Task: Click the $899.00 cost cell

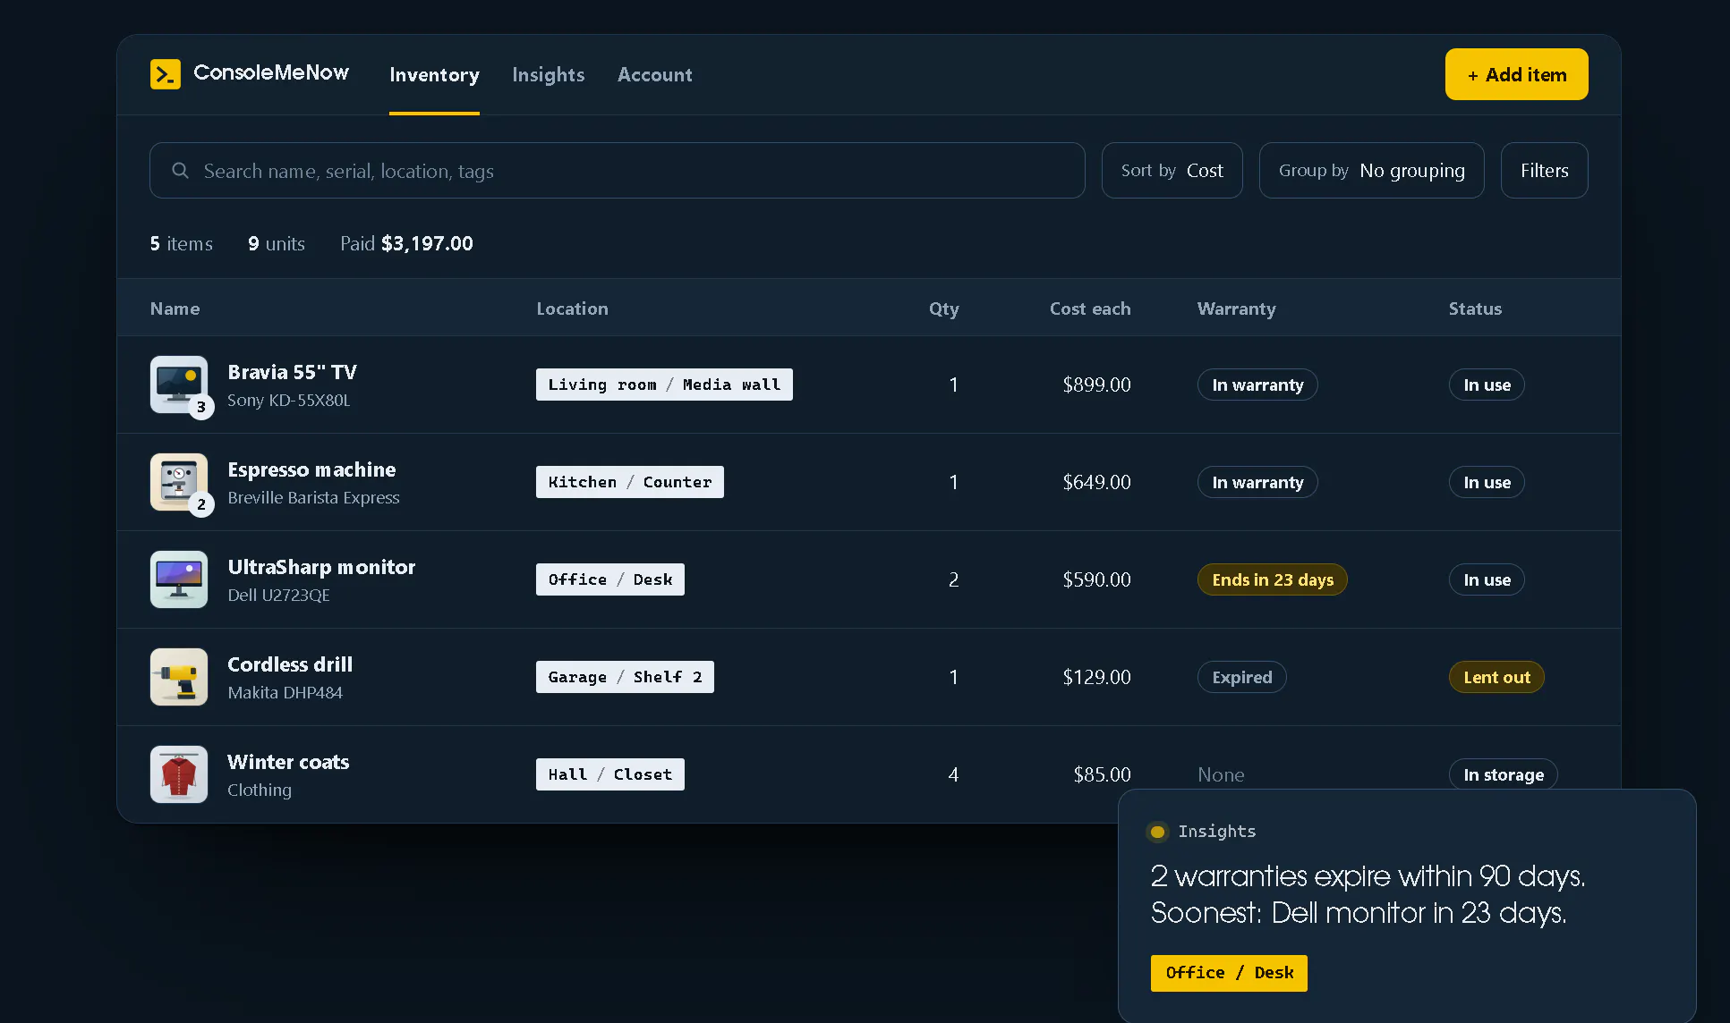Action: click(x=1096, y=385)
